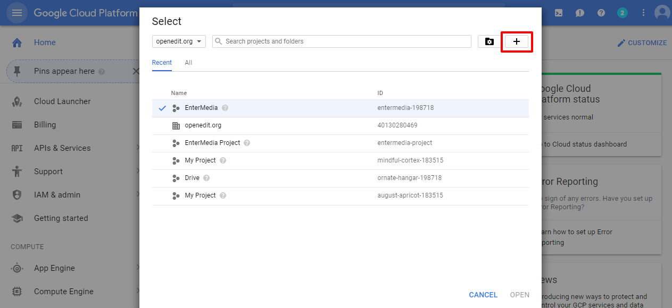This screenshot has height=308, width=672.
Task: Switch to the Recent tab
Action: tap(162, 63)
